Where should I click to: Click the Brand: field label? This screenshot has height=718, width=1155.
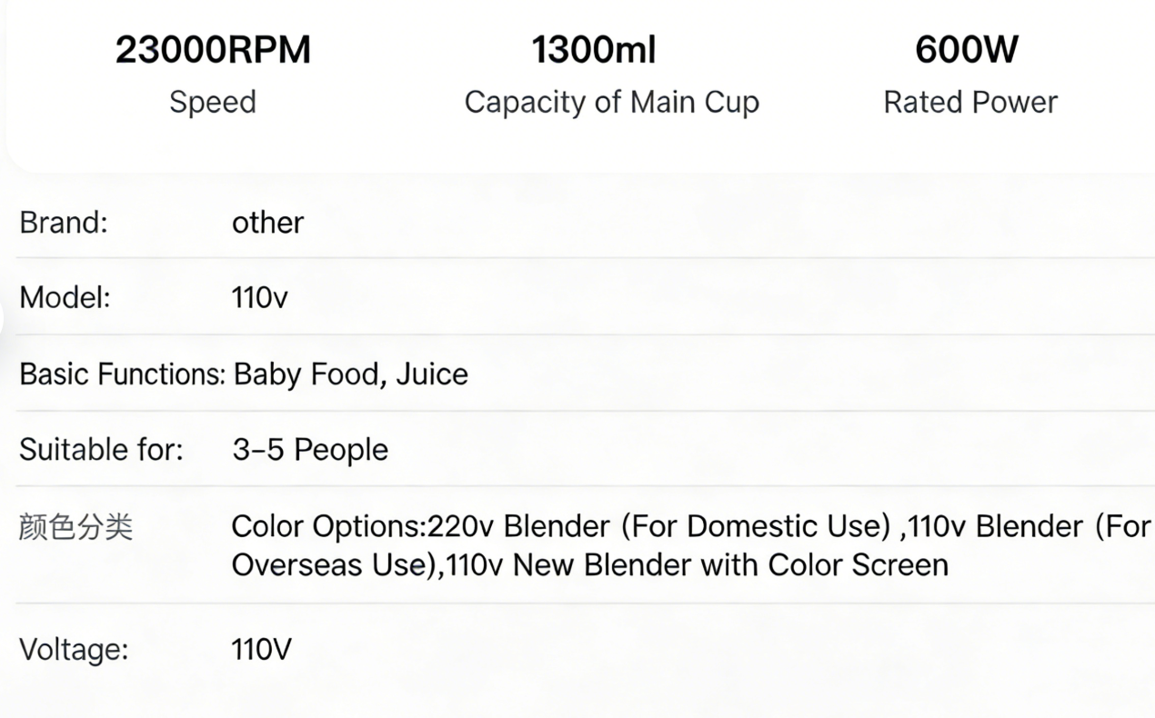[64, 223]
